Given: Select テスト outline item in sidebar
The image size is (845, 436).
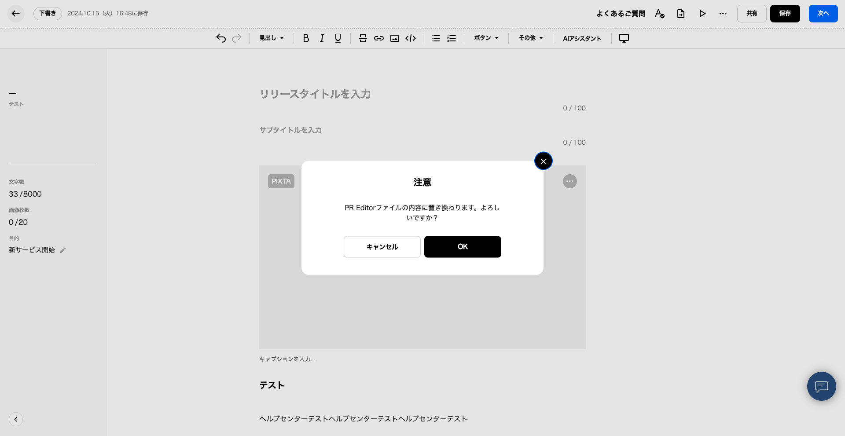Looking at the screenshot, I should coord(16,104).
